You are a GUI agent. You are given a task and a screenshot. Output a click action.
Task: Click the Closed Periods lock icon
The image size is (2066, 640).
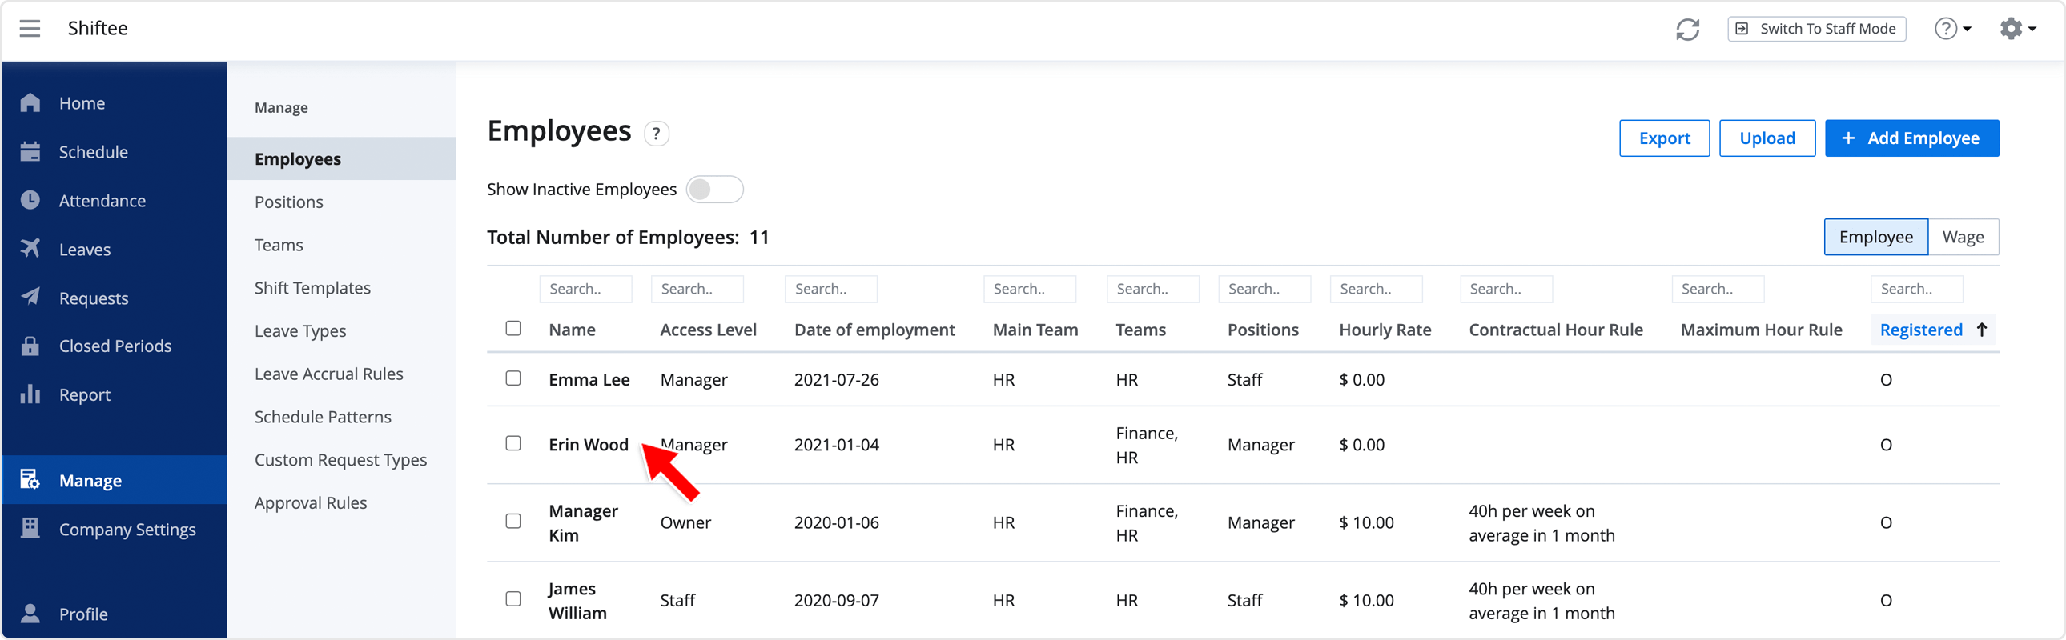coord(30,346)
